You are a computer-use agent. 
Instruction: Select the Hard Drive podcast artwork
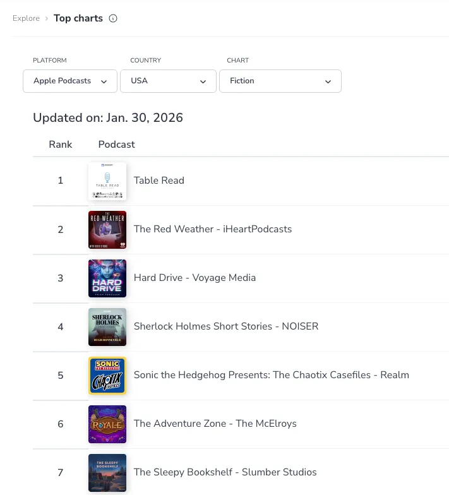(x=107, y=278)
